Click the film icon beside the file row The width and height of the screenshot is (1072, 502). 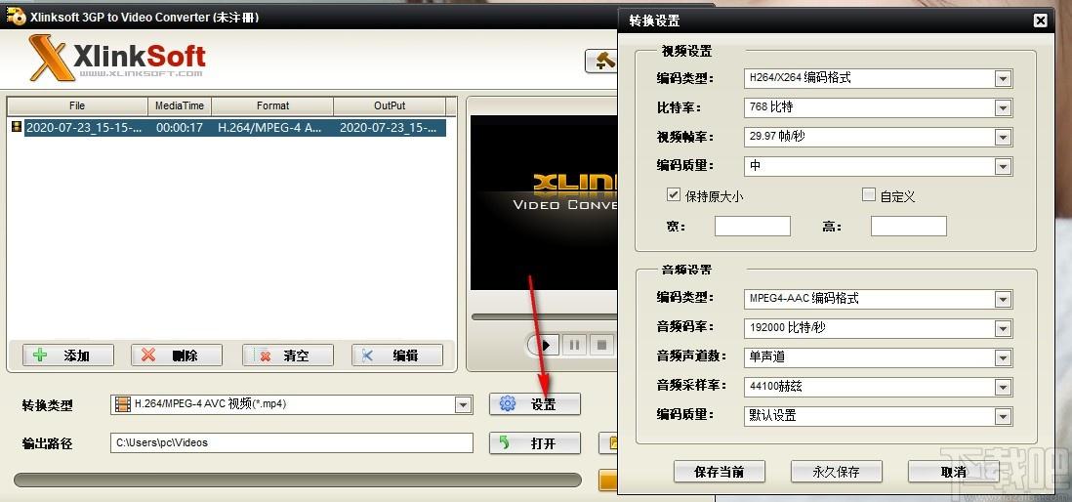(x=17, y=127)
